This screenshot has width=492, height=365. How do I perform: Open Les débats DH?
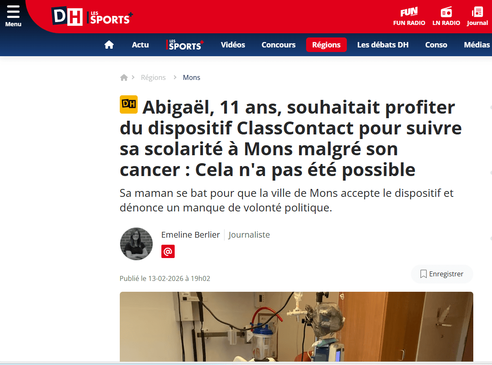pos(383,45)
